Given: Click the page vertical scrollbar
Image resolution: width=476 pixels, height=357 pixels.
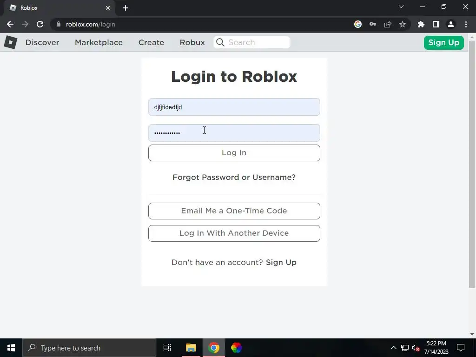Looking at the screenshot, I should click(472, 164).
